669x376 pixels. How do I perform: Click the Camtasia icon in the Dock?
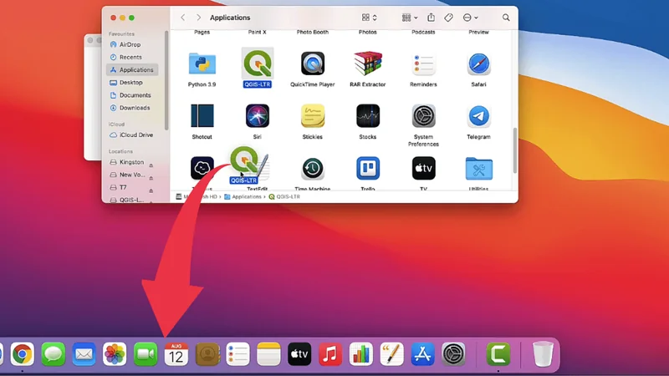click(498, 354)
